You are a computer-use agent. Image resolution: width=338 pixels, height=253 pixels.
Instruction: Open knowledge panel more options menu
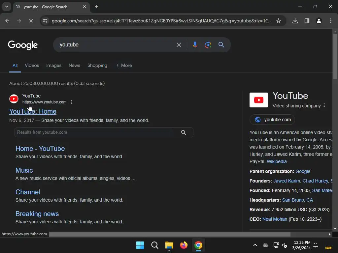[324, 105]
